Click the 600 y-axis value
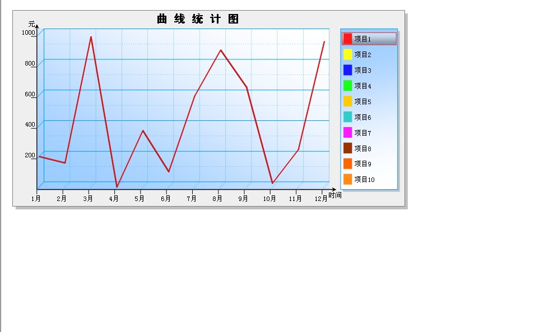This screenshot has width=558, height=332. (x=30, y=94)
